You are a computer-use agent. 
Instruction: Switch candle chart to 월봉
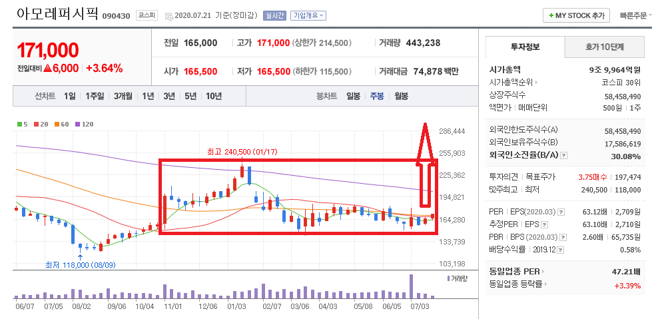pos(401,96)
